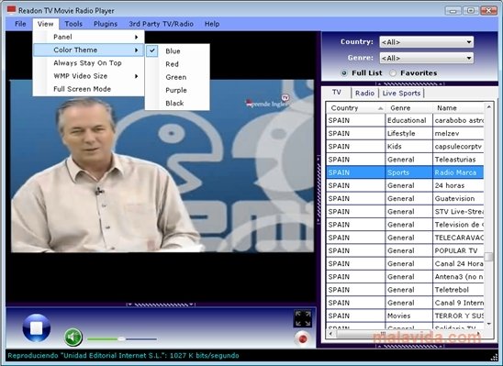The height and width of the screenshot is (366, 503).
Task: Select the POPULAR TV channel row
Action: coord(405,250)
